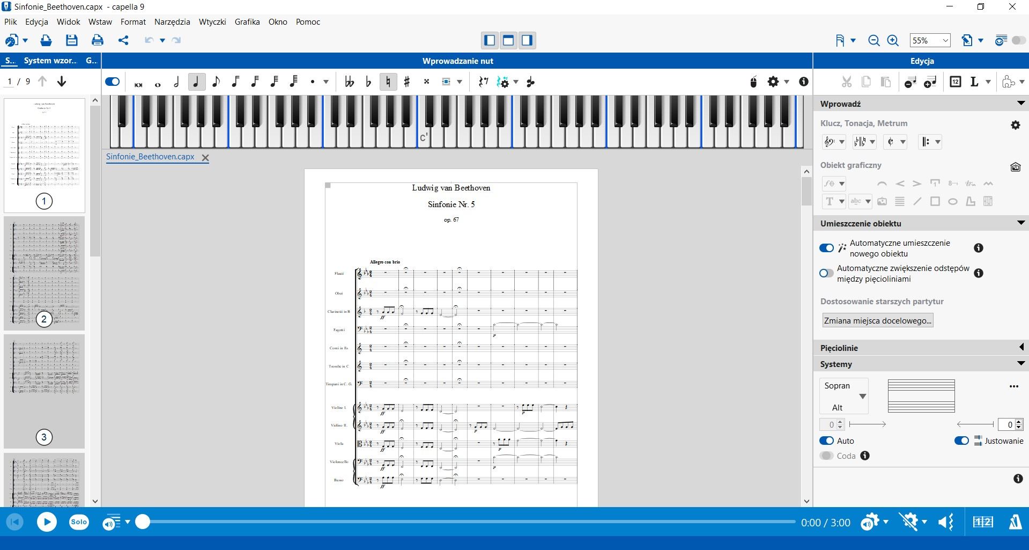Print the score
The height and width of the screenshot is (550, 1029).
[97, 40]
